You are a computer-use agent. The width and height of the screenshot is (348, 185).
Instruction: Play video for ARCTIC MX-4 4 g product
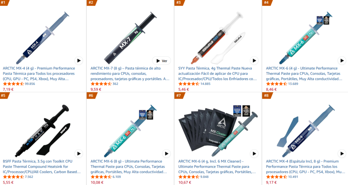tap(79, 60)
